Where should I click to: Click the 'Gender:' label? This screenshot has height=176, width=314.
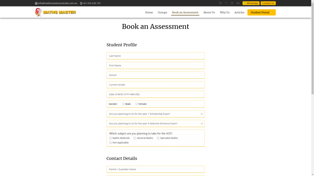[x=113, y=104]
